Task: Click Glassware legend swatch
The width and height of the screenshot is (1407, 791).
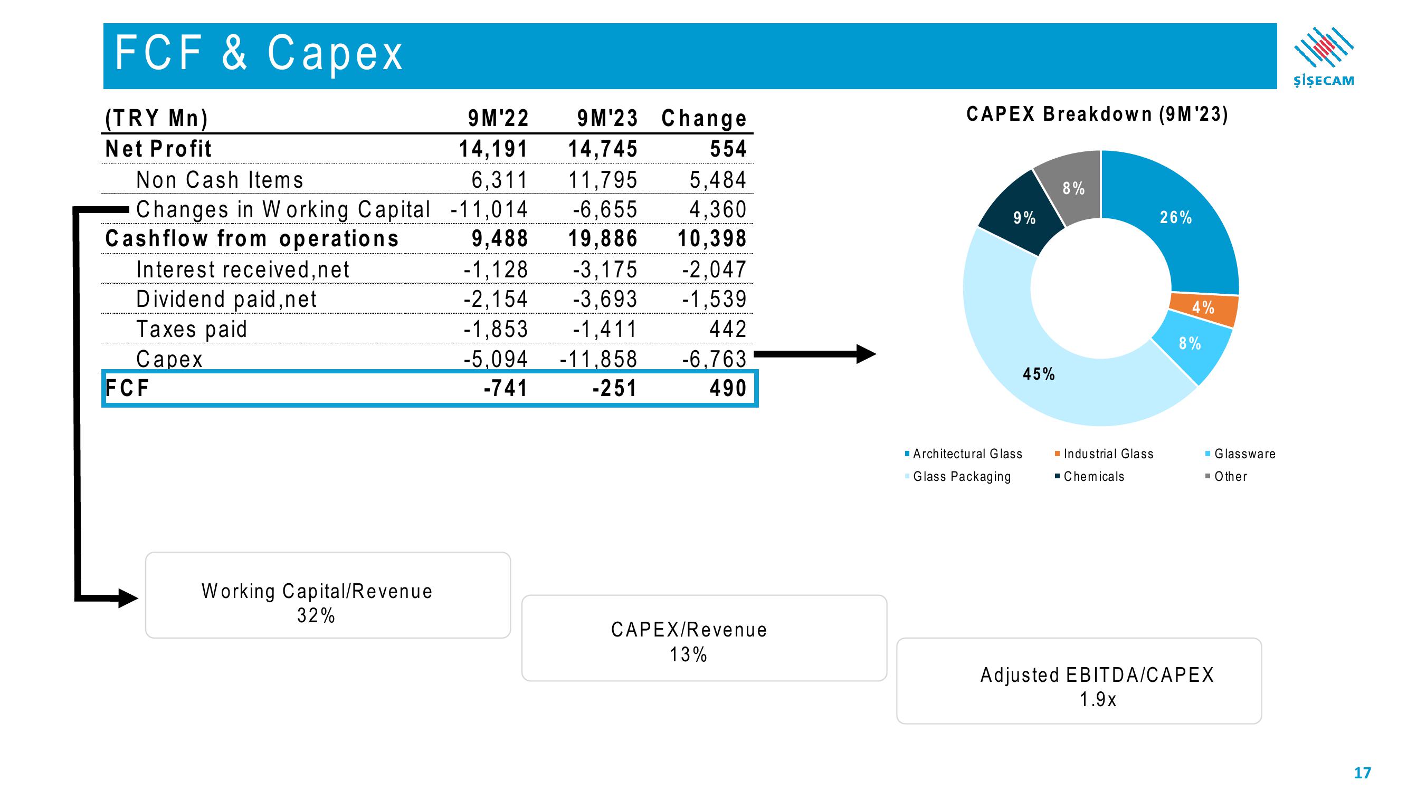Action: click(1208, 454)
